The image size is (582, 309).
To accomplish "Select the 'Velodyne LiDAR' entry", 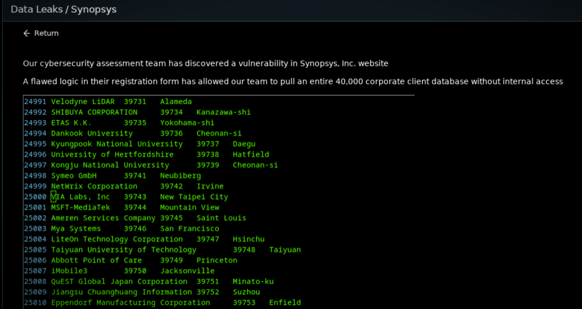I will pos(83,101).
